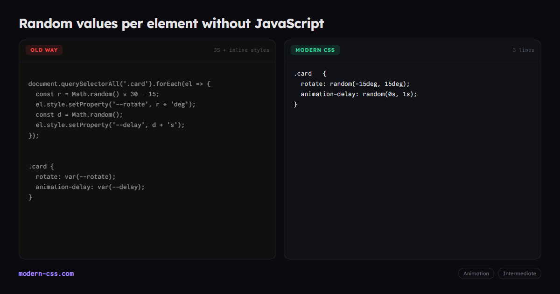Click the setProperty('--delay', d + 's') line
This screenshot has height=294, width=560.
click(110, 125)
